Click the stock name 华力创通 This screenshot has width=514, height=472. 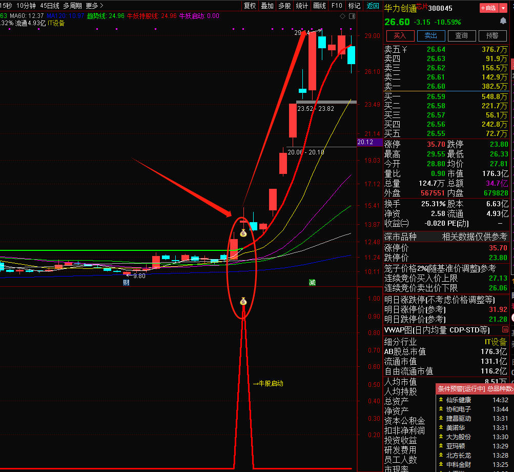[400, 8]
